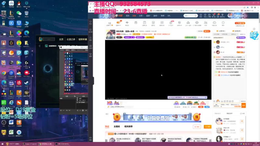Open 鱼吧 in Douyu navigation bar

162,16
